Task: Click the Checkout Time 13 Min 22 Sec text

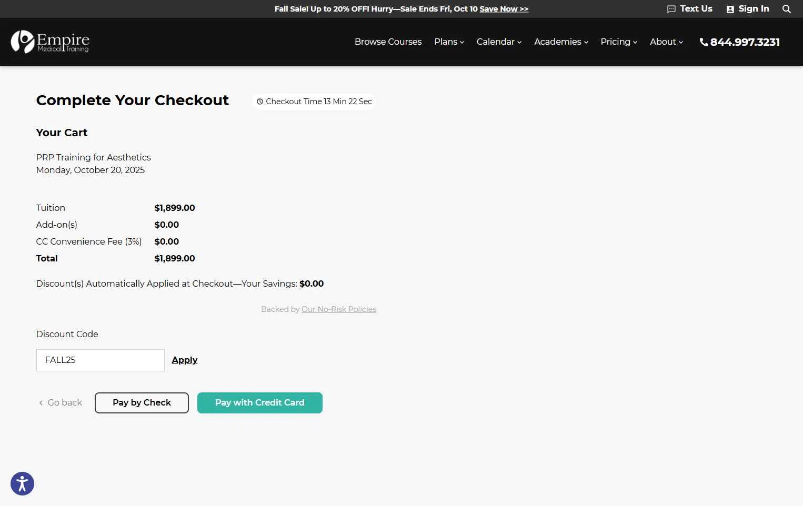Action: (319, 102)
